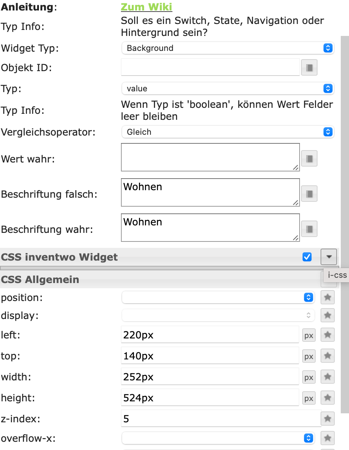Click star icon beside z-index field
This screenshot has height=450, width=349.
[x=328, y=418]
